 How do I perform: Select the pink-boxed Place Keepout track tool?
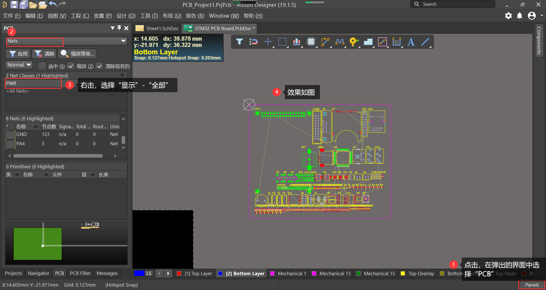click(382, 42)
